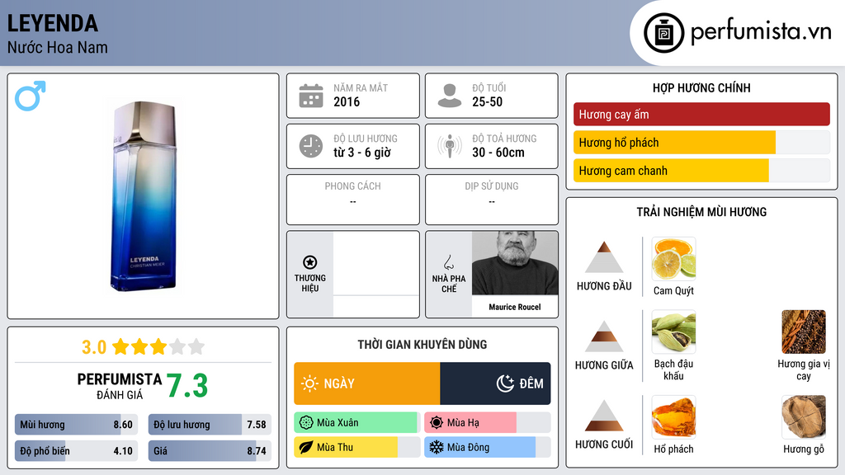The width and height of the screenshot is (845, 475).
Task: Click the perfumista.vn perfume bottle logo
Action: point(663,33)
